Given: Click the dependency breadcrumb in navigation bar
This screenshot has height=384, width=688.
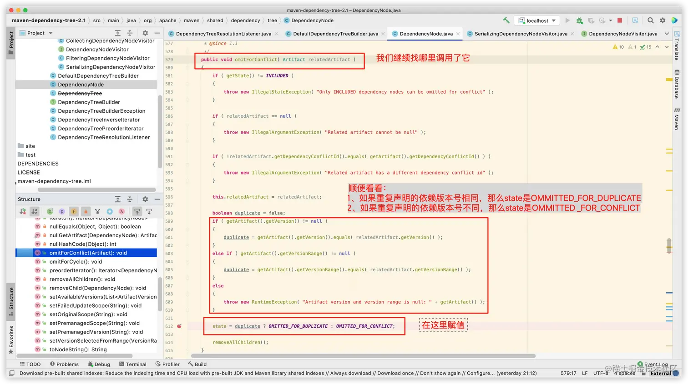Looking at the screenshot, I should coord(245,20).
